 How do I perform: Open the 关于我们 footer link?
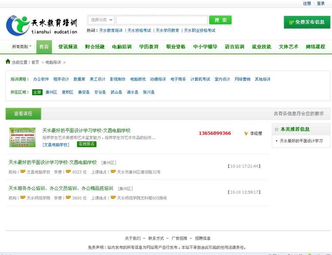point(132,238)
